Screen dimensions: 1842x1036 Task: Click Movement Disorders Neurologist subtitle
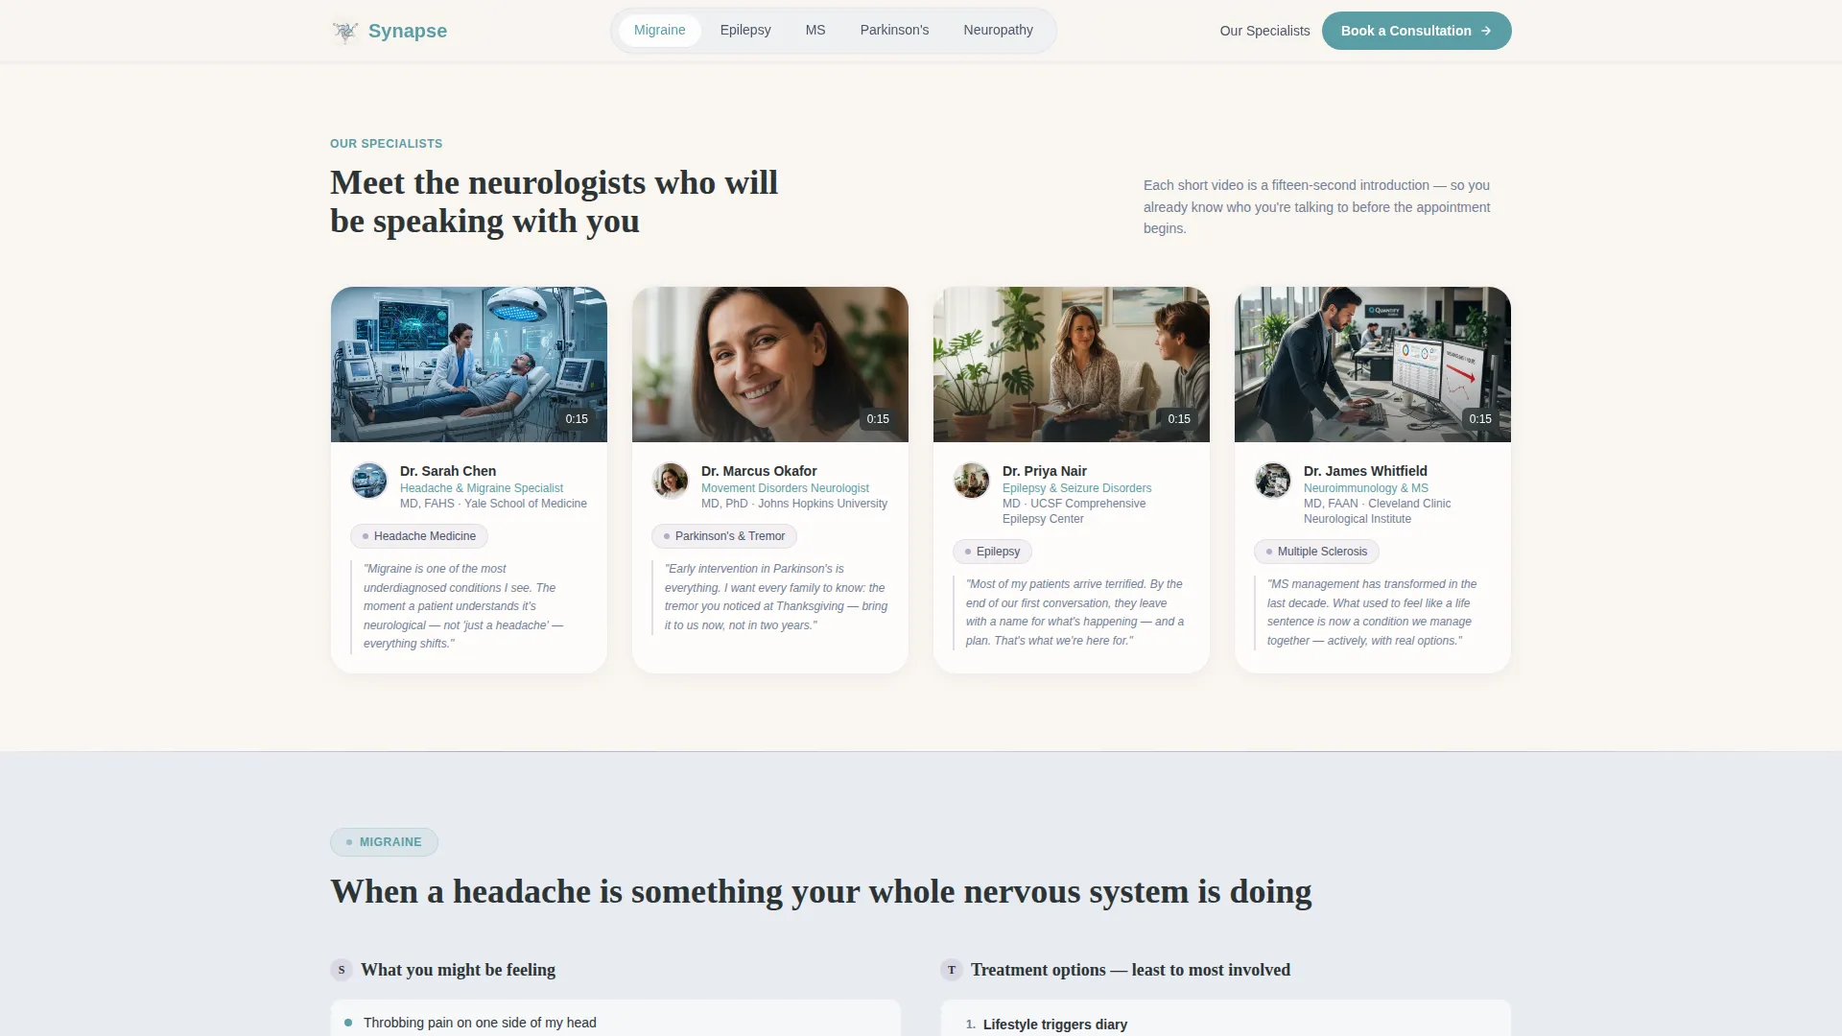click(785, 488)
